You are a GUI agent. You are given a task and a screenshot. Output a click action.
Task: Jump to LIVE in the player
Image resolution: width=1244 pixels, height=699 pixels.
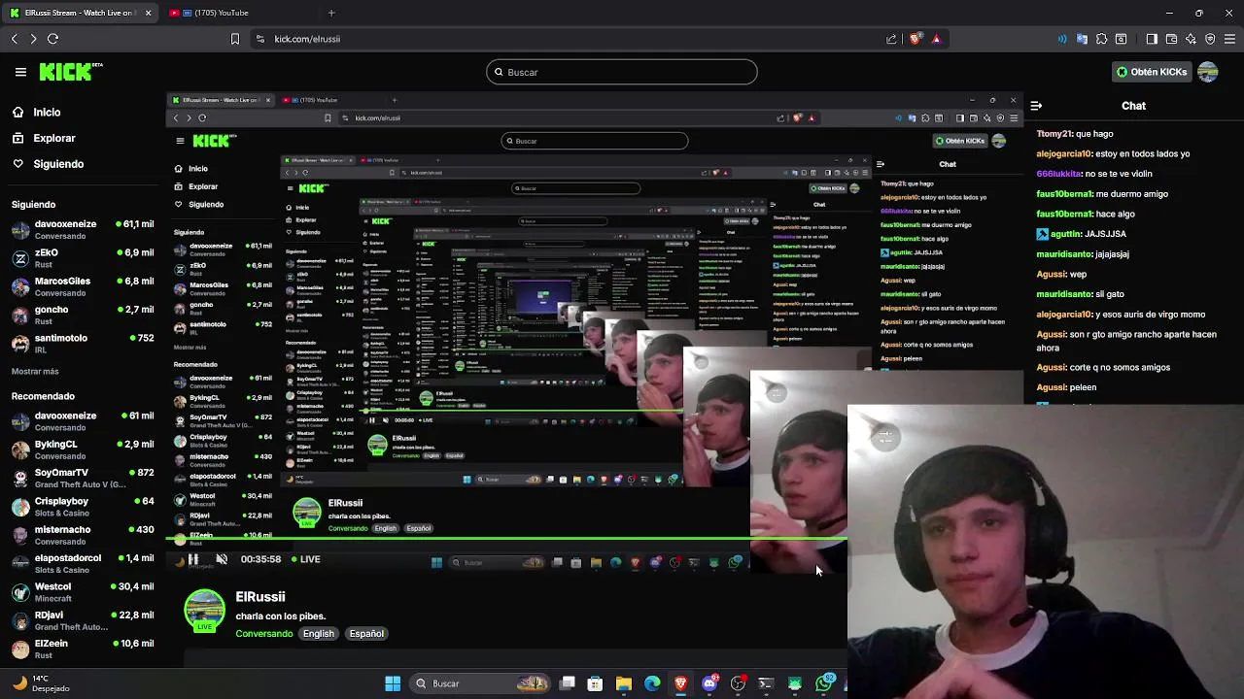(x=305, y=559)
